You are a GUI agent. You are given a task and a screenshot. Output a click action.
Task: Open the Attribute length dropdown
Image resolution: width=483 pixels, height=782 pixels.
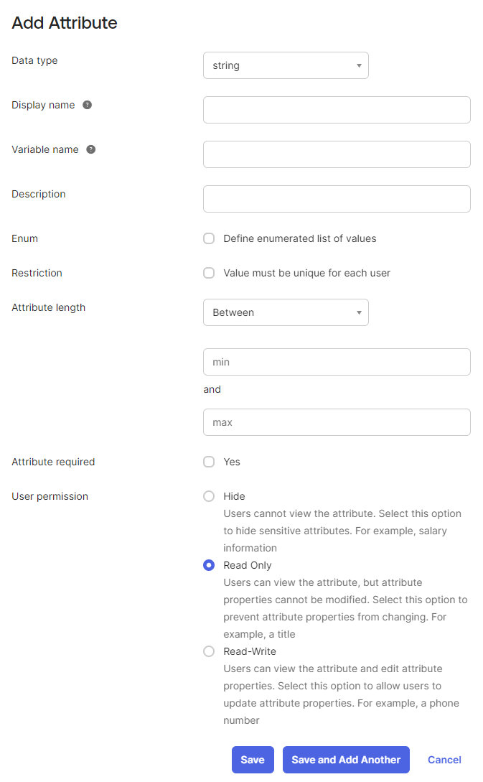click(x=286, y=312)
